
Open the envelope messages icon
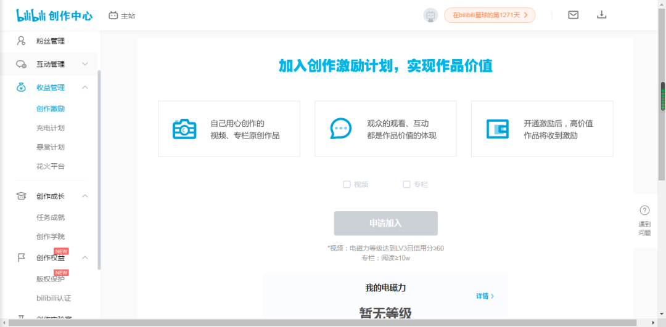(x=573, y=15)
